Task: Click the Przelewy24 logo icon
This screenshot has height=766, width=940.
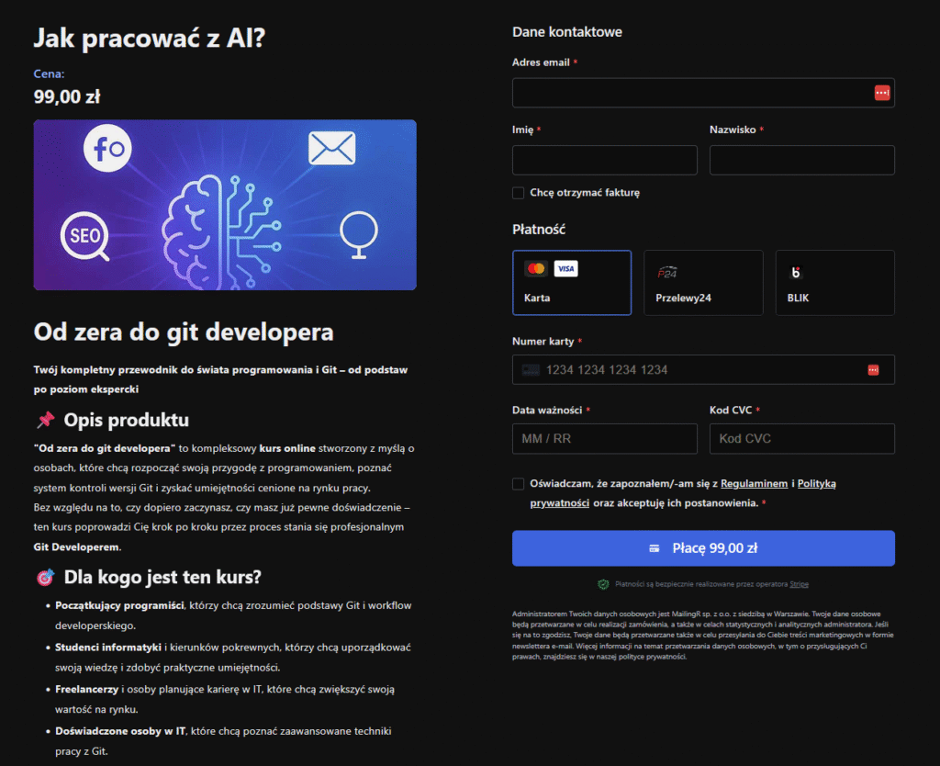Action: (667, 272)
